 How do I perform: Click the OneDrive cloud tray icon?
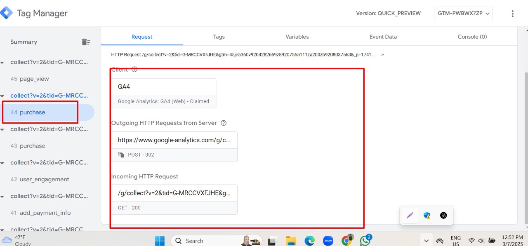[x=440, y=241]
